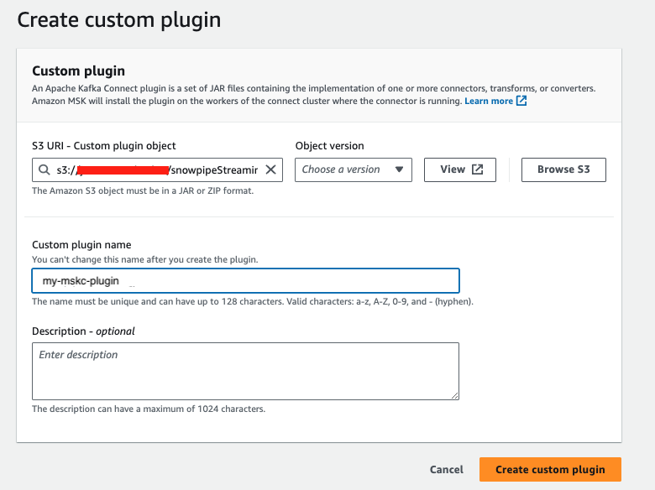Focus the Enter description text area
Viewport: 655px width, 490px height.
coord(245,371)
